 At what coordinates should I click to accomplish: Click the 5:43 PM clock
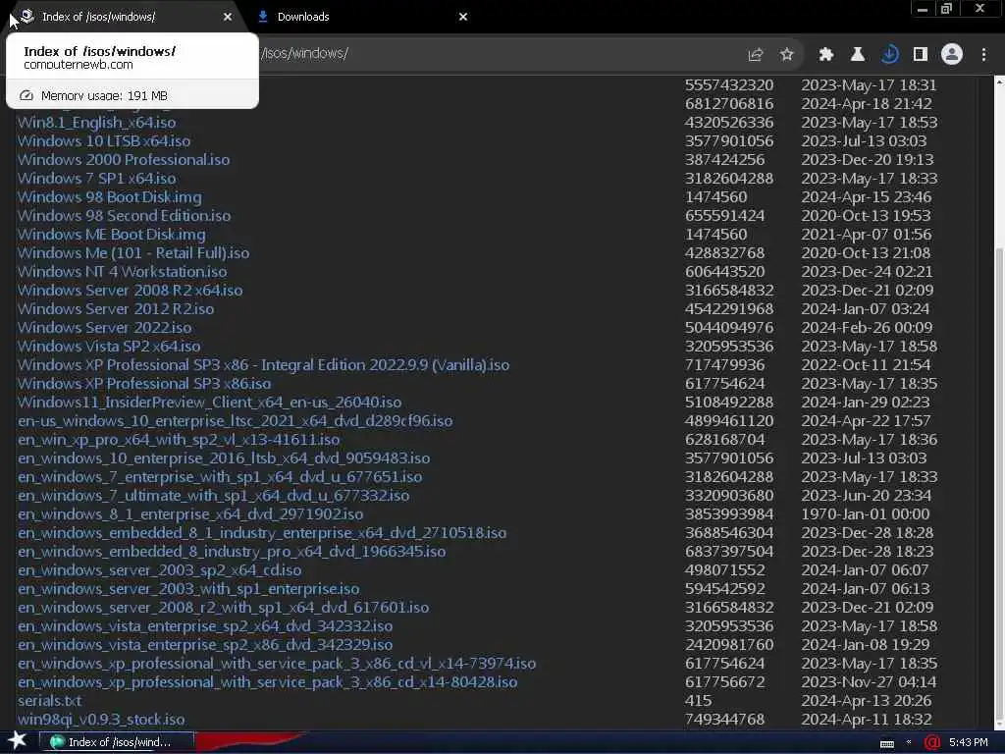[x=968, y=742]
